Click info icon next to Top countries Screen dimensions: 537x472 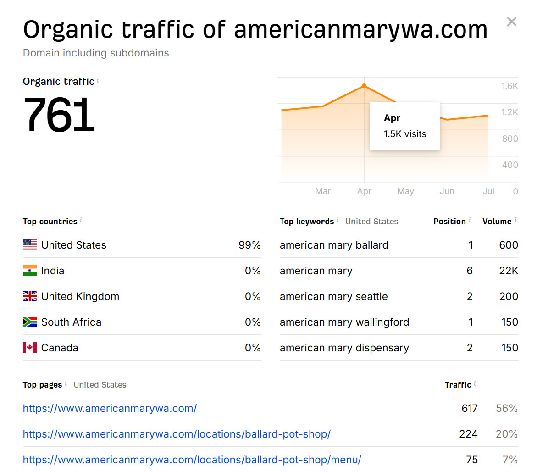(x=81, y=220)
